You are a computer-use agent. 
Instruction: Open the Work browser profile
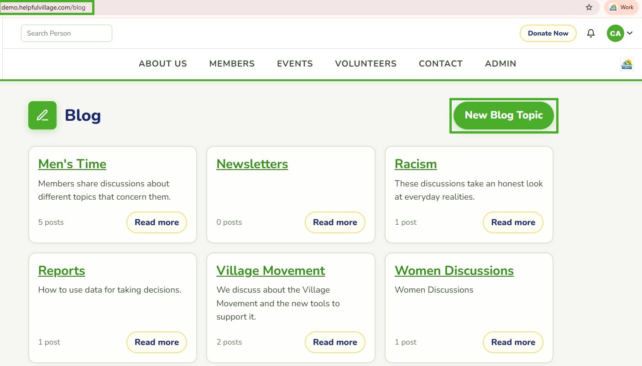coord(621,7)
